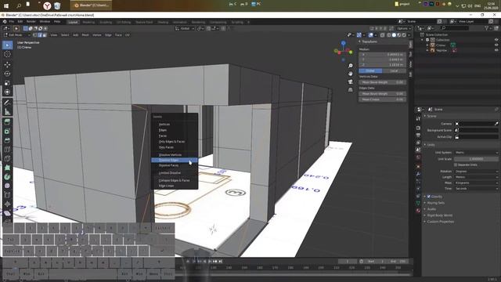Choose Dissolve Edges in the Delete menu
The height and width of the screenshot is (282, 501).
[x=175, y=160]
